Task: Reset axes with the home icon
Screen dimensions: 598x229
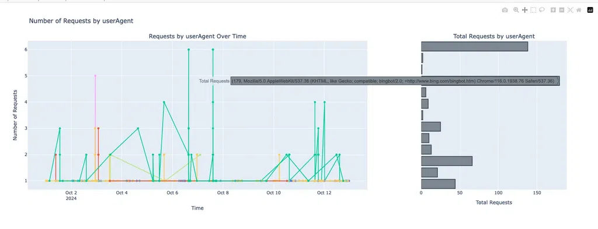Action: pyautogui.click(x=579, y=10)
